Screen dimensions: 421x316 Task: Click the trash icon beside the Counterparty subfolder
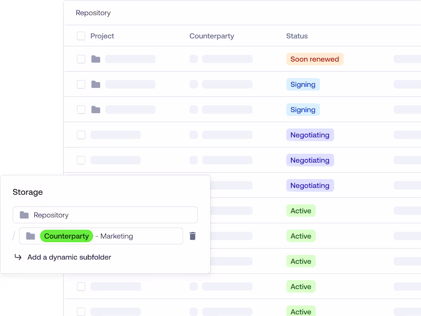[193, 236]
